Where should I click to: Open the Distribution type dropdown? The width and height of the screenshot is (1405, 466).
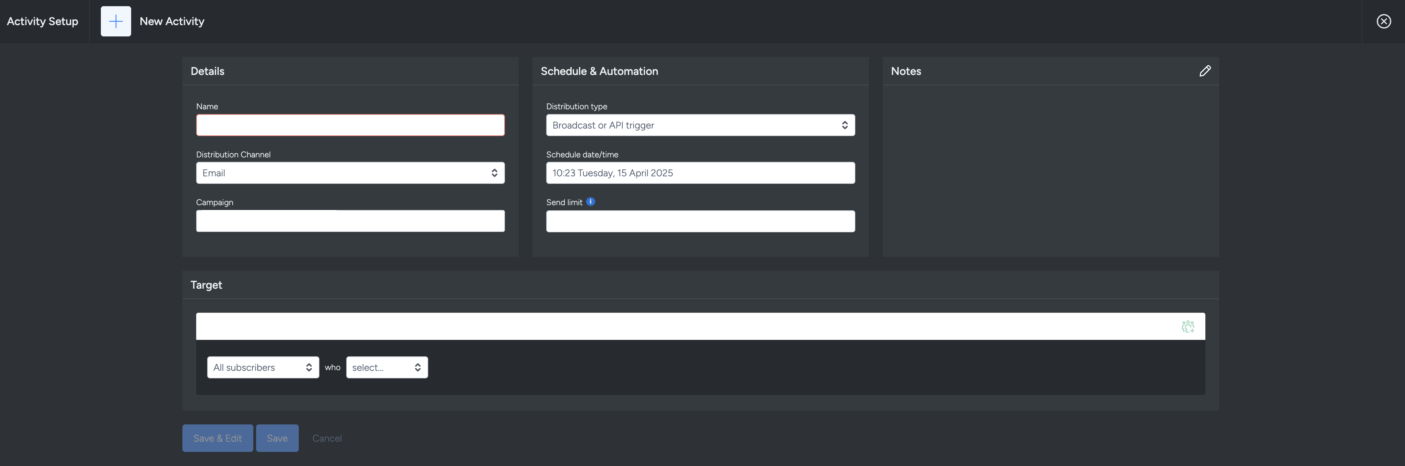coord(700,125)
